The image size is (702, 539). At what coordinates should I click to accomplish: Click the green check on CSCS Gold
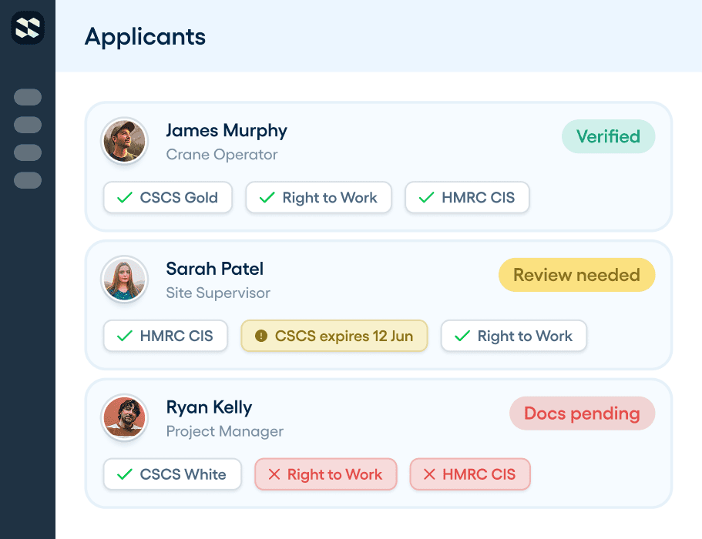[125, 197]
